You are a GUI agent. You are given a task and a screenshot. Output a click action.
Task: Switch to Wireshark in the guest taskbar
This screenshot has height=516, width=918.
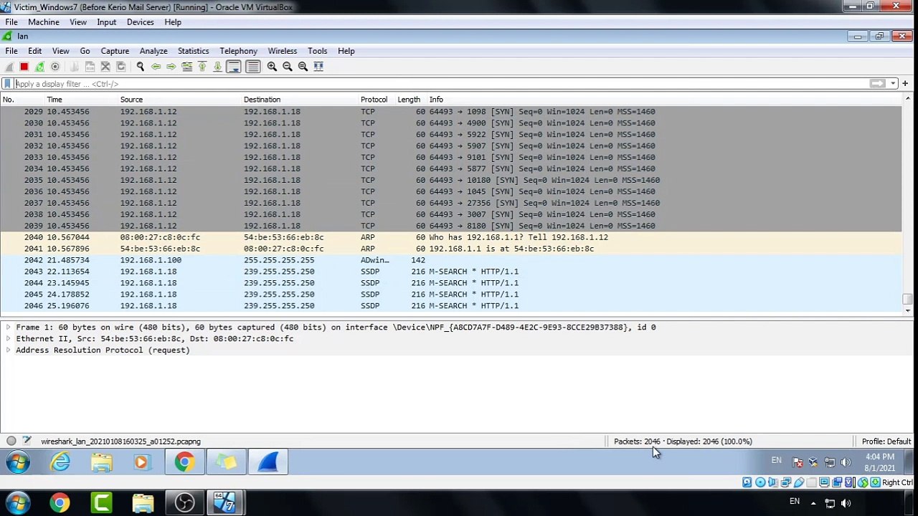click(x=268, y=462)
